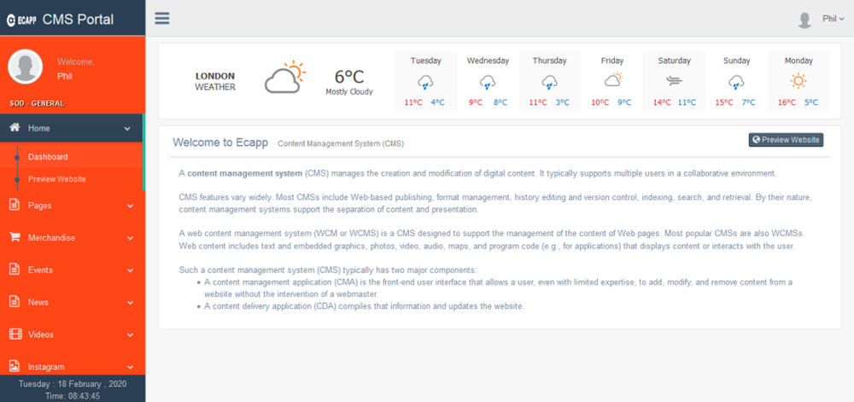
Task: Click the 6°C current temperature
Action: [x=349, y=77]
